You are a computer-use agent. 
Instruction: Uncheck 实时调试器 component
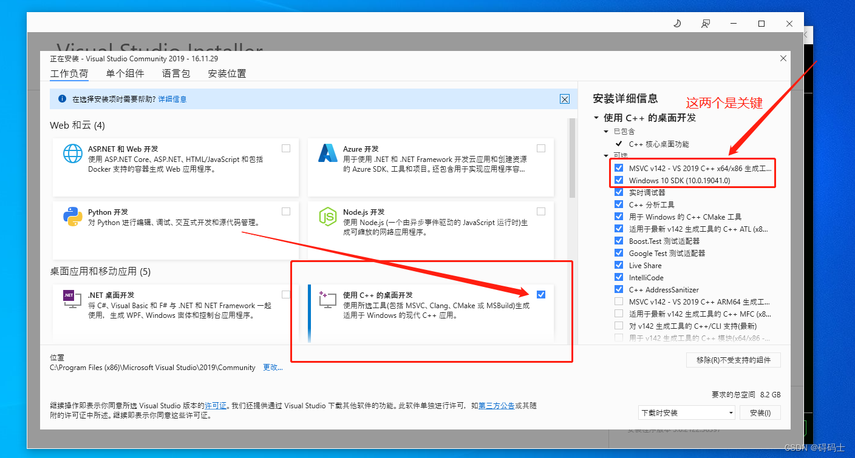[619, 192]
